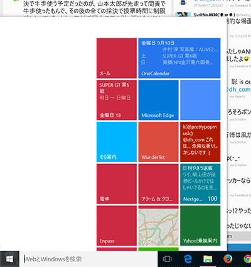Open the SUPER GT 第6戦 calendar tile
The width and height of the screenshot is (251, 267).
click(117, 100)
